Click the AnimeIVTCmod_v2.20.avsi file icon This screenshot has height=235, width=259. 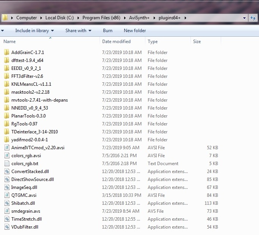click(x=7, y=147)
